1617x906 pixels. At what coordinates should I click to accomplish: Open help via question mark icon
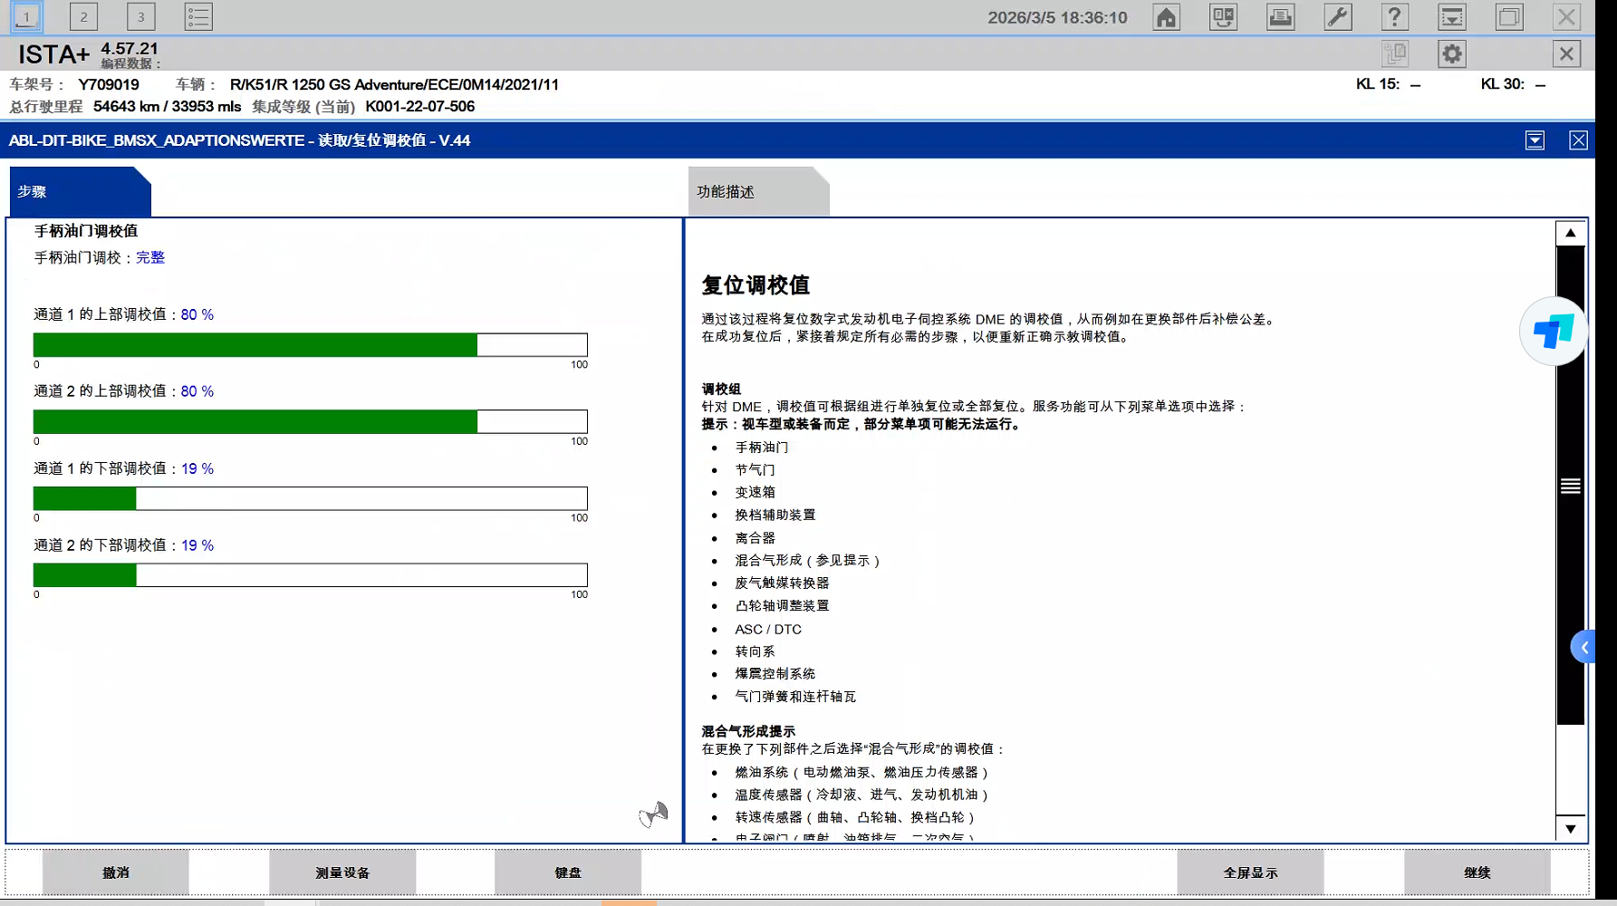coord(1394,17)
